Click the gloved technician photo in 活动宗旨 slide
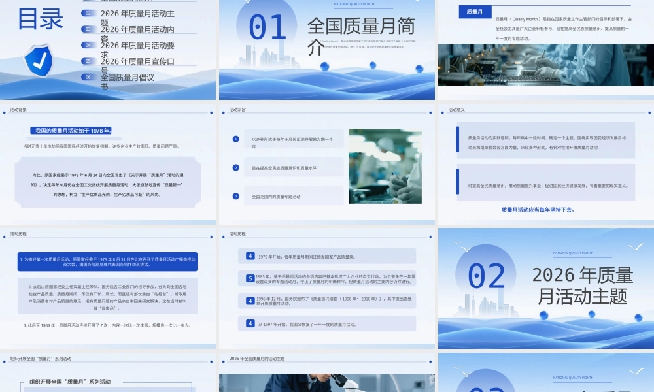Viewport: 654px width, 392px height. pos(385,166)
